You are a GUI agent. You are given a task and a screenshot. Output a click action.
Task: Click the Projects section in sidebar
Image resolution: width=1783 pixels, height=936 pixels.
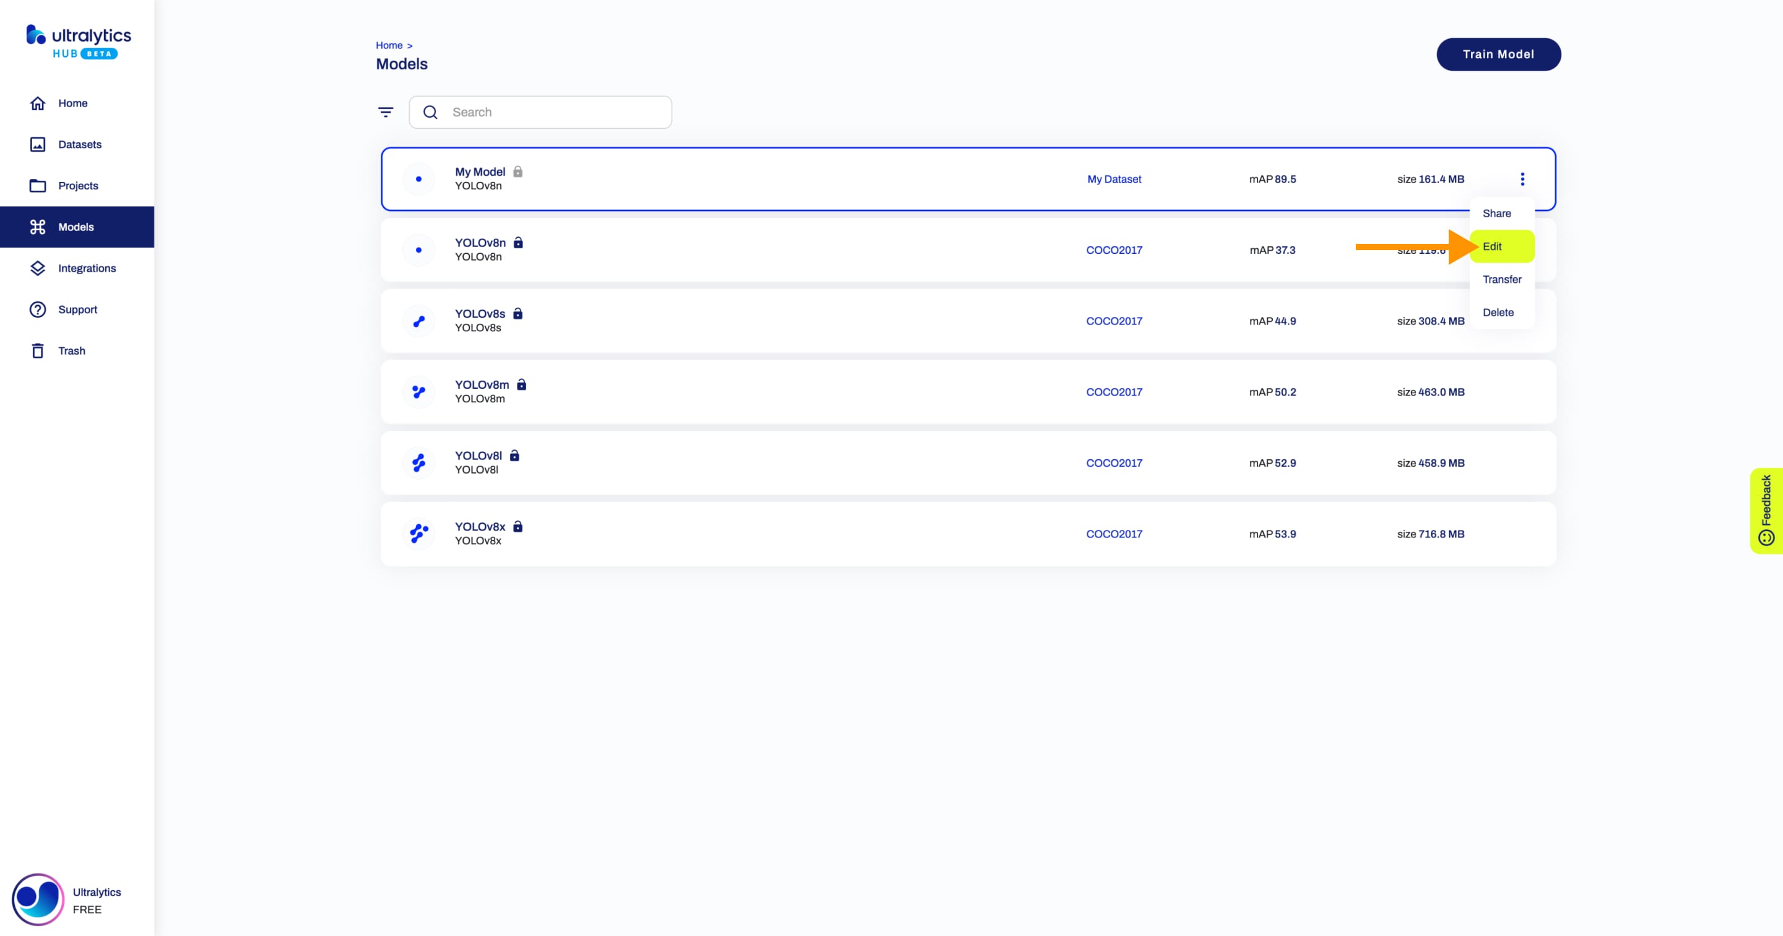point(78,185)
